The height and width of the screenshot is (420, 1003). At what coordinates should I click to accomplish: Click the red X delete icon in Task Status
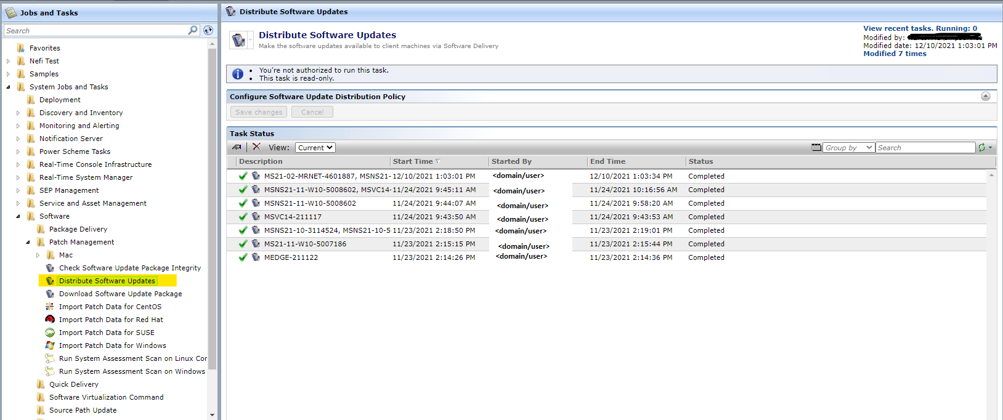click(256, 147)
